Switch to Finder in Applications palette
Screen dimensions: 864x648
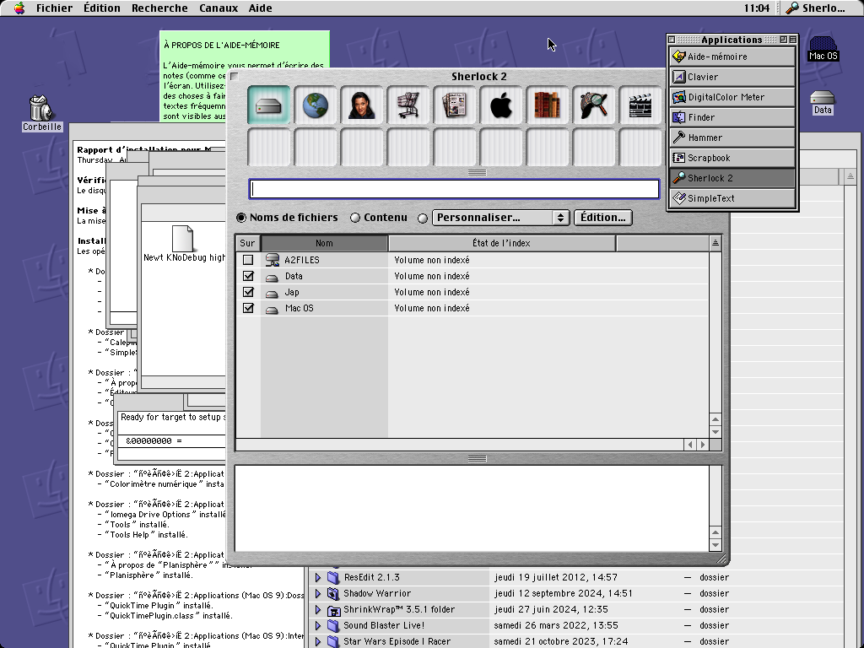732,117
